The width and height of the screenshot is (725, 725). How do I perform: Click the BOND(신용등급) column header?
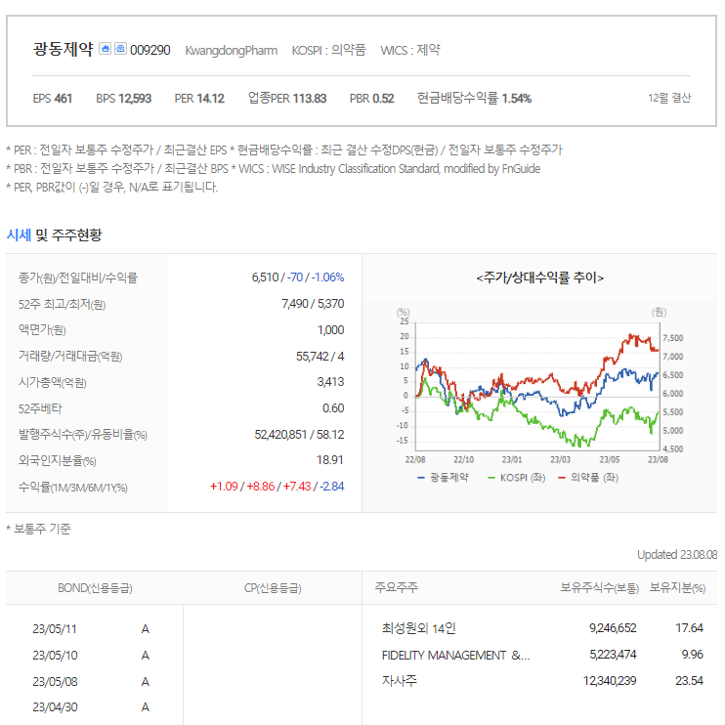(x=95, y=588)
